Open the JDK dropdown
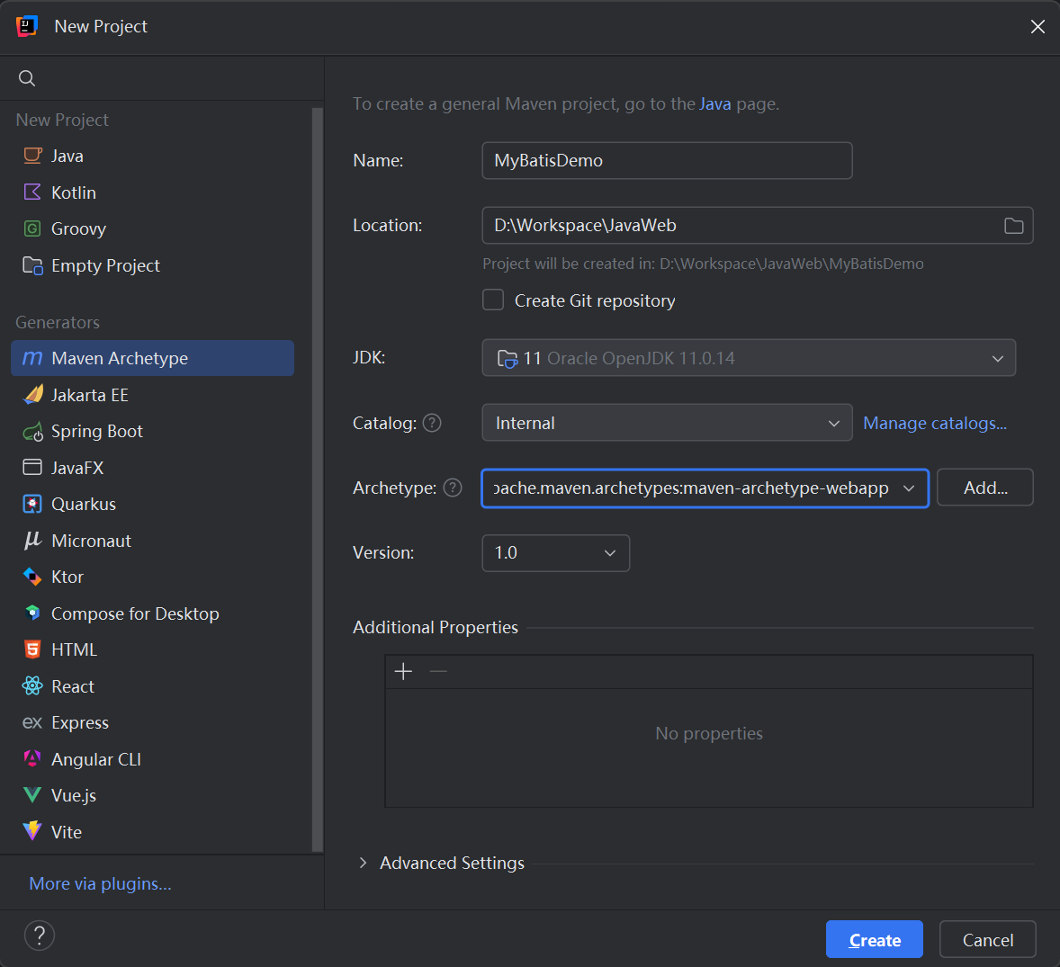Viewport: 1060px width, 967px height. pos(749,357)
